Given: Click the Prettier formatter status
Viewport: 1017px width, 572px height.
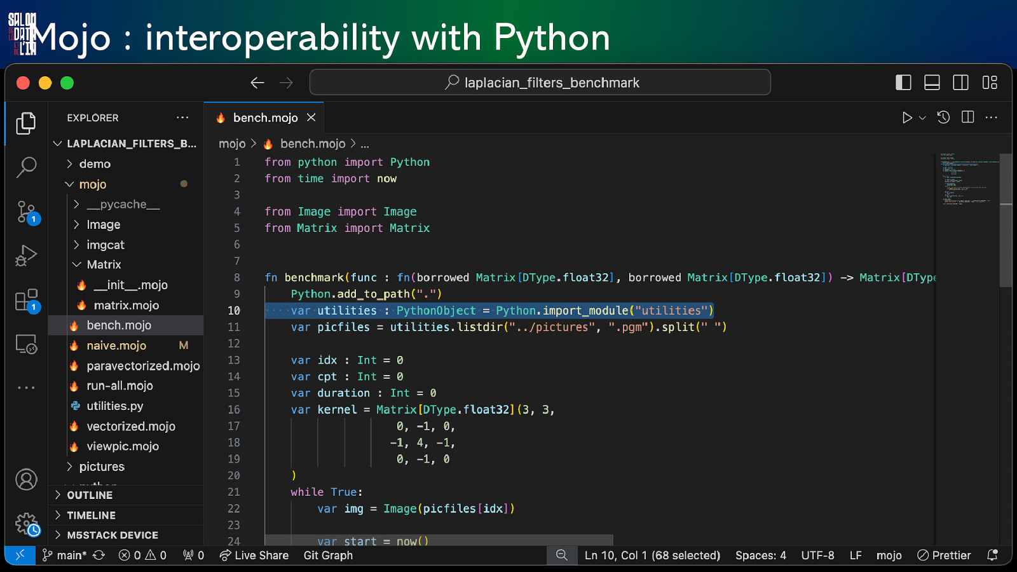Looking at the screenshot, I should 944,555.
